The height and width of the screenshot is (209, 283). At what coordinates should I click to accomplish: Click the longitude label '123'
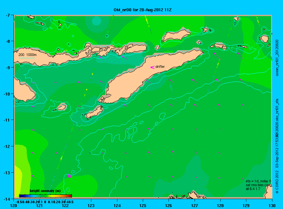[x=91, y=205]
